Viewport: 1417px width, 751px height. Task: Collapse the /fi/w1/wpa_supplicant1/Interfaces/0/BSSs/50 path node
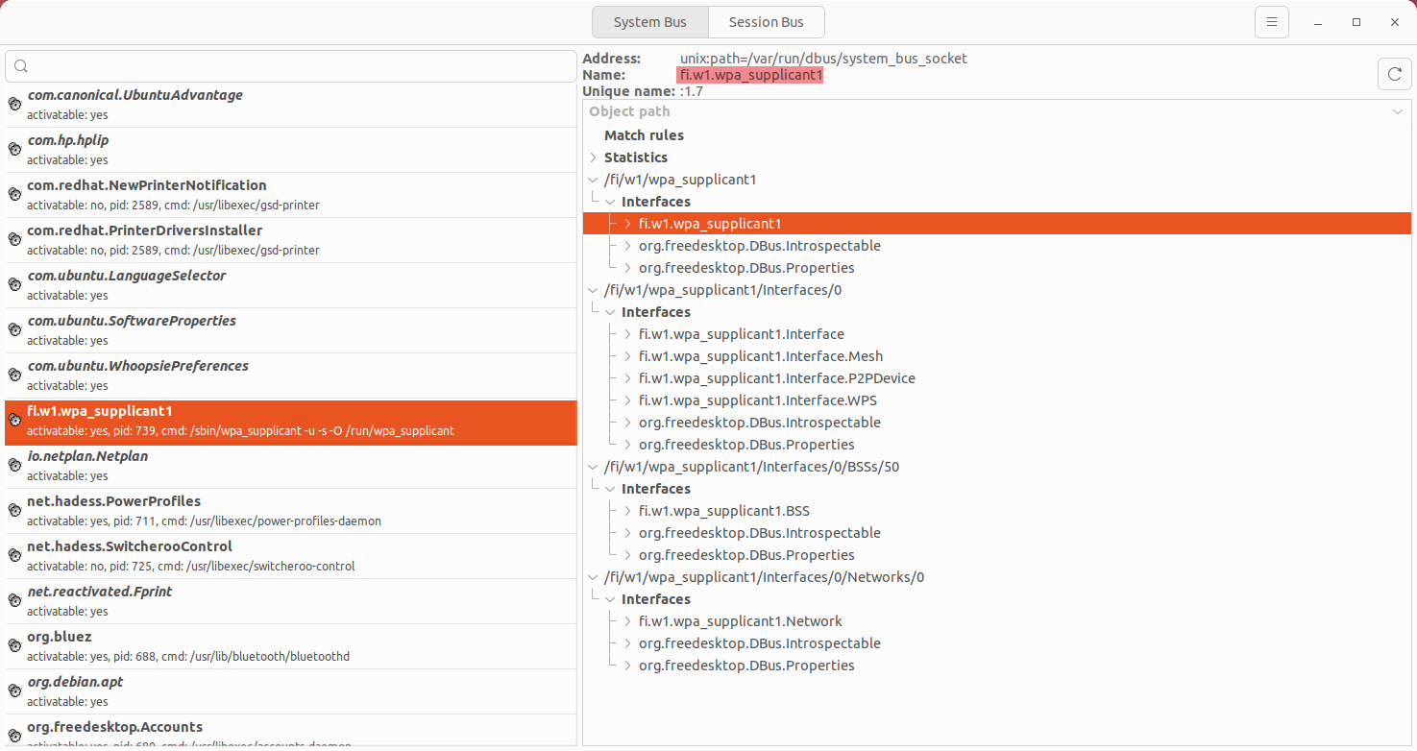tap(593, 467)
